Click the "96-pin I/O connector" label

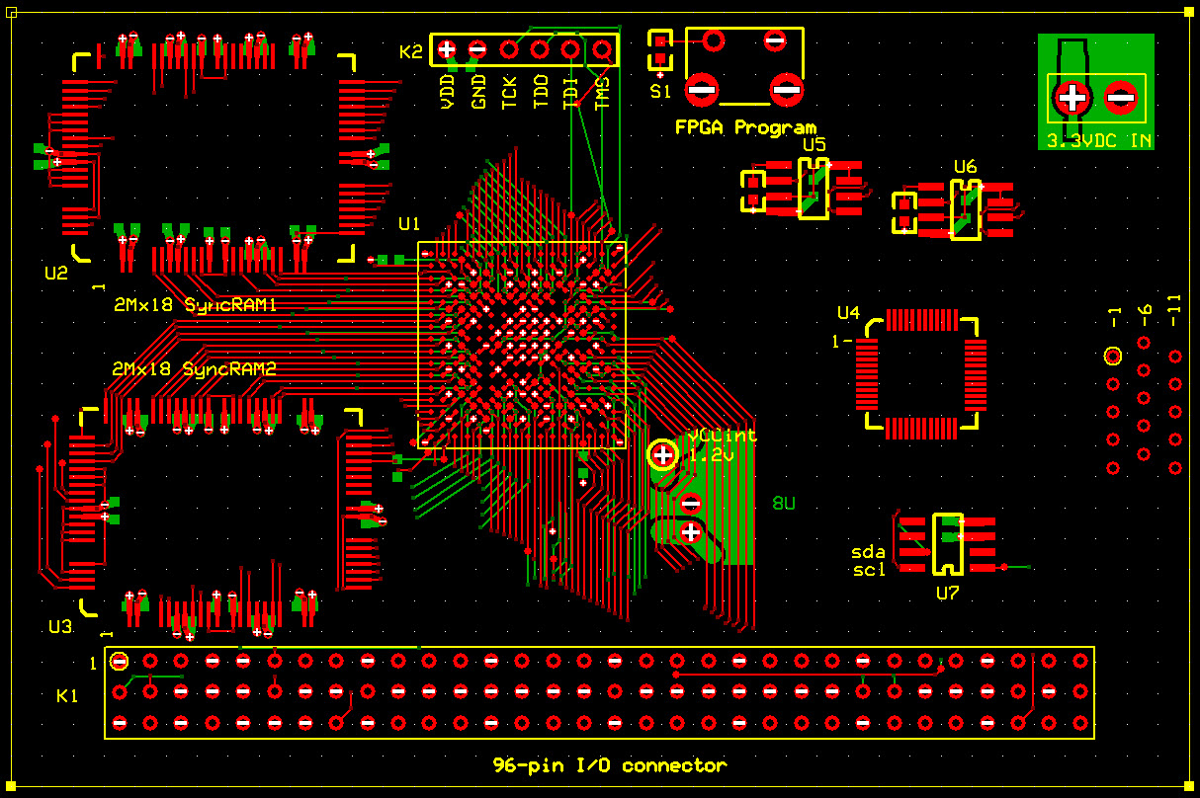tap(610, 765)
